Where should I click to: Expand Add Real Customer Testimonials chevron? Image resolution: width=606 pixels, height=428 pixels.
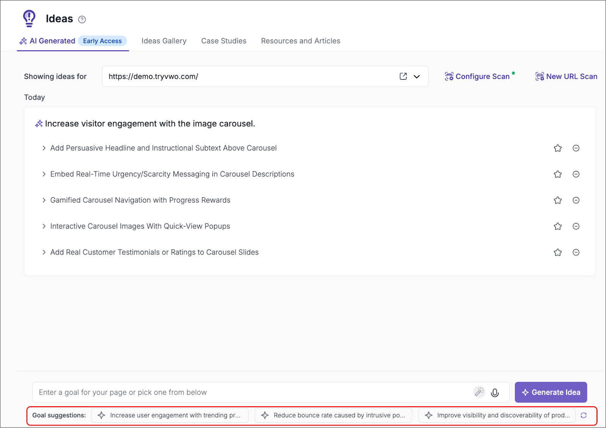tap(44, 252)
